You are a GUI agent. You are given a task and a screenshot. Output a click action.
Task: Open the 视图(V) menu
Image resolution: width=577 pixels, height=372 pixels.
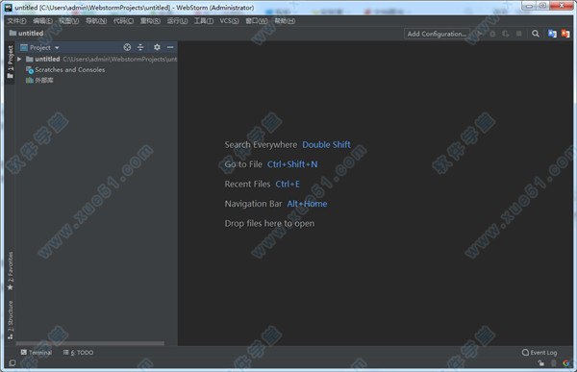point(69,21)
